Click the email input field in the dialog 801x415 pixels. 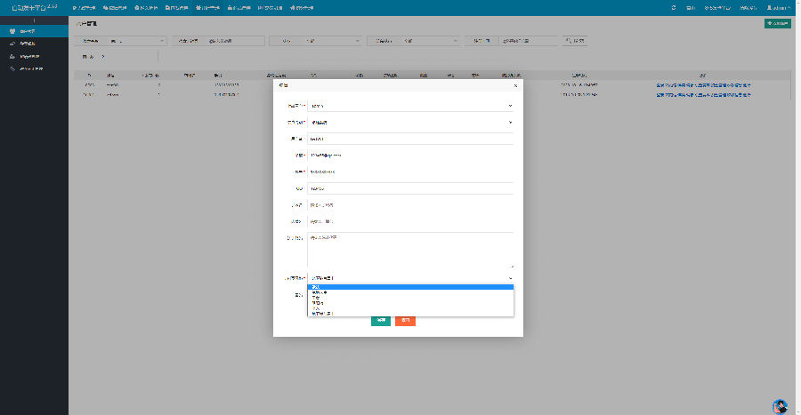point(410,155)
